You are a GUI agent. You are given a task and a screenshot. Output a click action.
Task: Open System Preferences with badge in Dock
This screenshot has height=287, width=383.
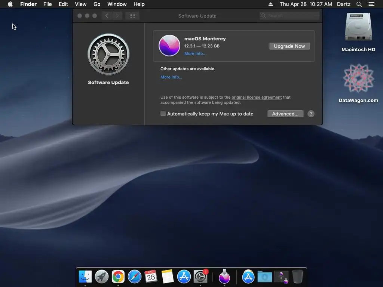click(x=200, y=277)
